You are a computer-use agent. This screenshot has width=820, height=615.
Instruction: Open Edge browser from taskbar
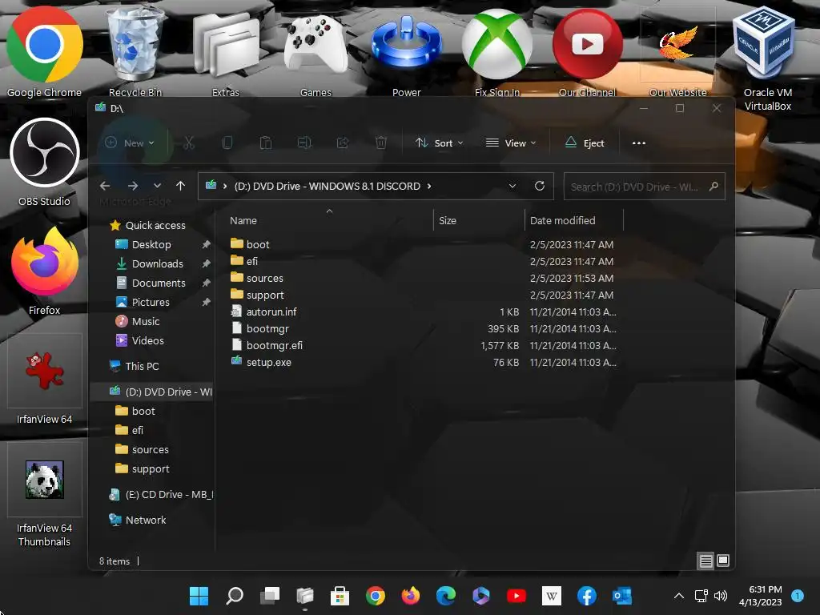(x=445, y=596)
